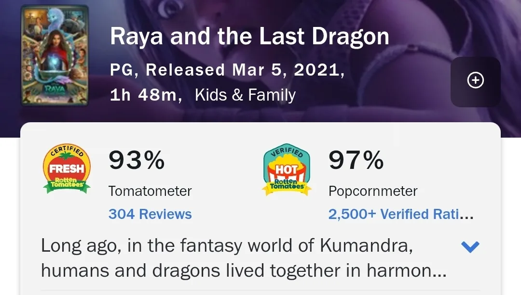Open the 304 Reviews link
521x295 pixels.
[x=150, y=214]
